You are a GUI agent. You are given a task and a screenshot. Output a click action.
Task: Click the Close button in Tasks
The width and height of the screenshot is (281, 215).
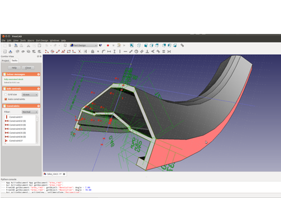point(28,68)
